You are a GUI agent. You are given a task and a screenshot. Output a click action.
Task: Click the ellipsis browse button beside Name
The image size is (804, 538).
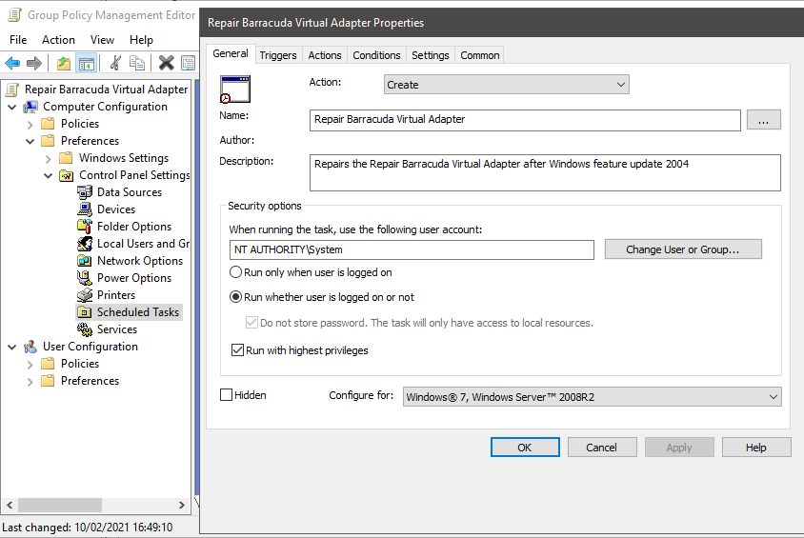pyautogui.click(x=763, y=120)
